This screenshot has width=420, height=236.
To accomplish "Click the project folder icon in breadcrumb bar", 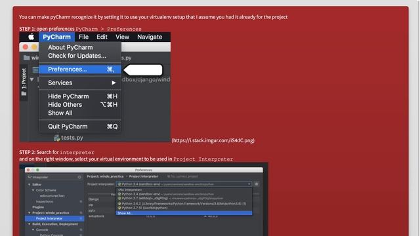I will [x=26, y=58].
